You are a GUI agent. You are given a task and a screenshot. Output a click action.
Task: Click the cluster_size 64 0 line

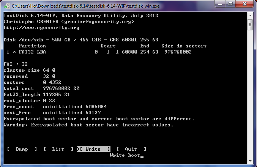tap(29, 70)
